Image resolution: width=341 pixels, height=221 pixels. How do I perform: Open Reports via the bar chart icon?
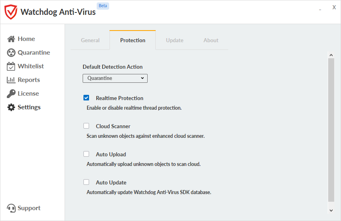pos(11,80)
